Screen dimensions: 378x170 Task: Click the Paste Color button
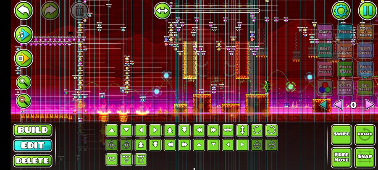365,69
